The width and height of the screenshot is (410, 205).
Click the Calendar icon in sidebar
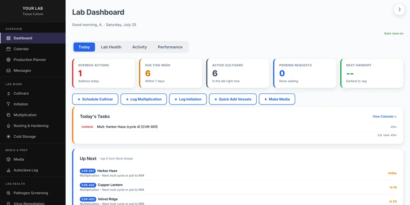click(8, 49)
